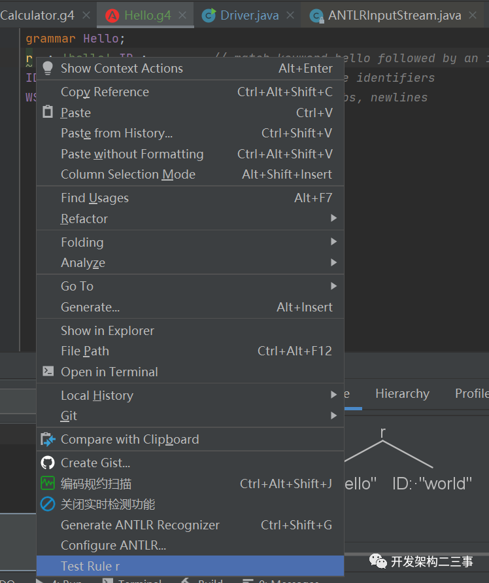
Task: Click the GitHub icon for Create Gist
Action: coord(48,463)
